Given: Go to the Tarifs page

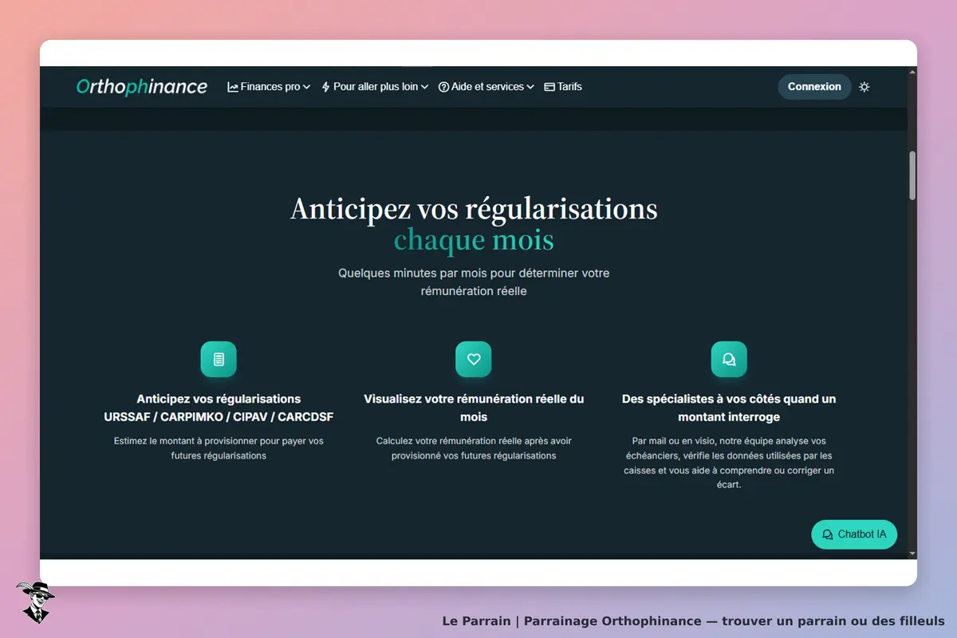Looking at the screenshot, I should coord(563,87).
